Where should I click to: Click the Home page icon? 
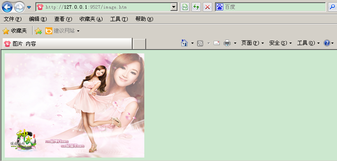184,43
